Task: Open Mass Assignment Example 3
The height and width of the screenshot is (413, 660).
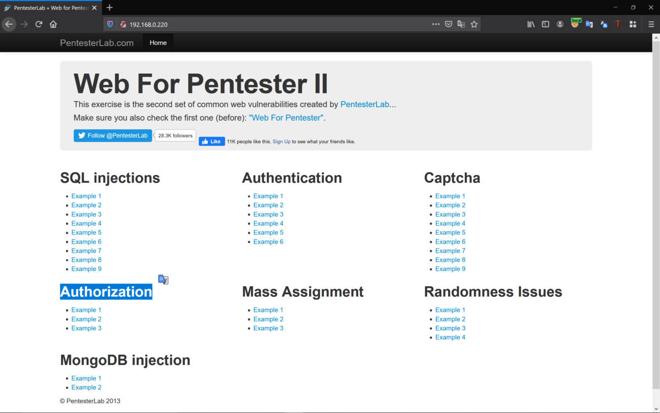Action: [268, 328]
